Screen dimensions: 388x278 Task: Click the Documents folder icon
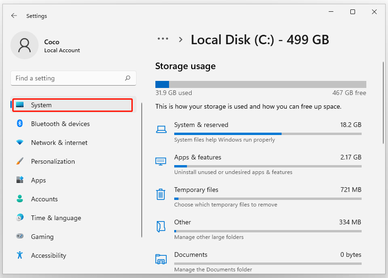pos(161,259)
